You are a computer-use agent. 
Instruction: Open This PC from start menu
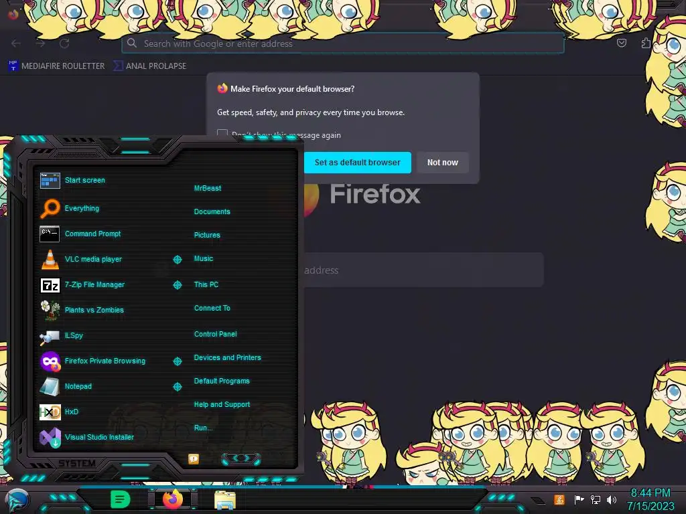pos(206,284)
